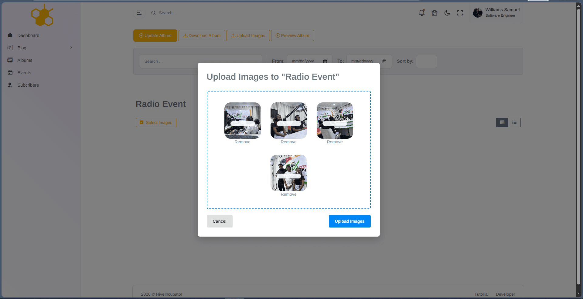Screen dimensions: 583x299
Task: Switch to list view
Action: click(x=514, y=122)
